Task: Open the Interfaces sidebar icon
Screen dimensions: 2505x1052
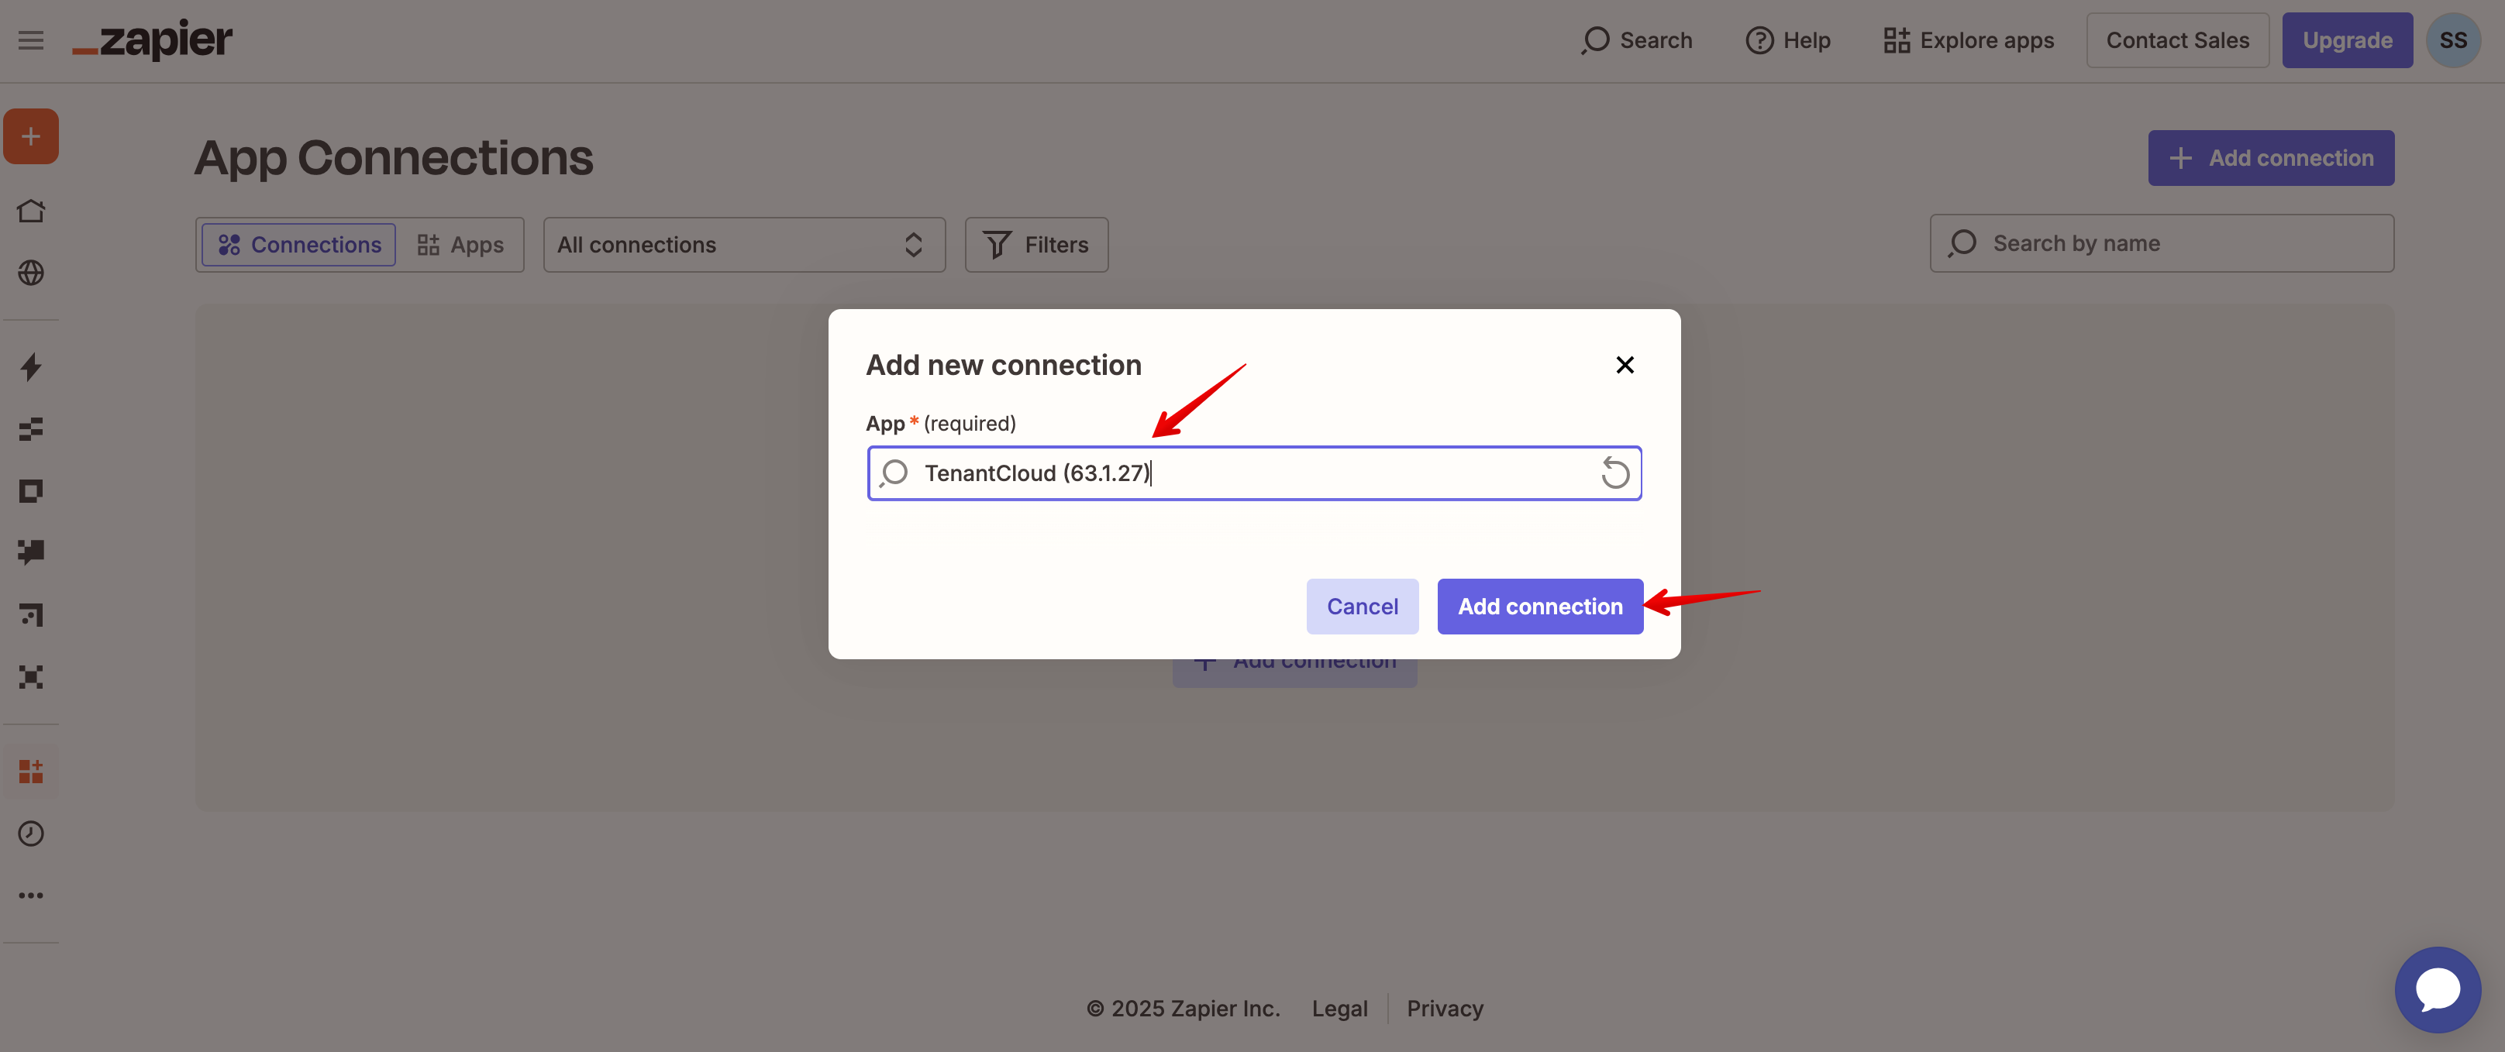Action: coord(31,491)
